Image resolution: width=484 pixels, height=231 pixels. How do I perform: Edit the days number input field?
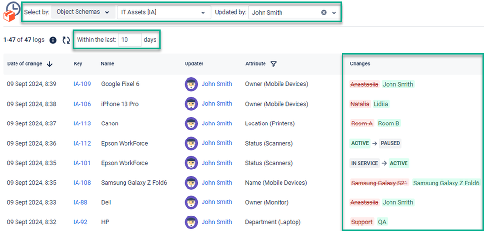point(130,40)
